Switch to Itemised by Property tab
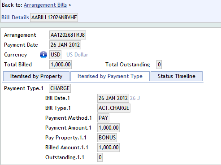Viewport: 221px width, 165px height. [36, 76]
